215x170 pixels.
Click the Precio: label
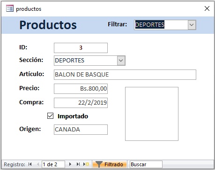pyautogui.click(x=30, y=88)
